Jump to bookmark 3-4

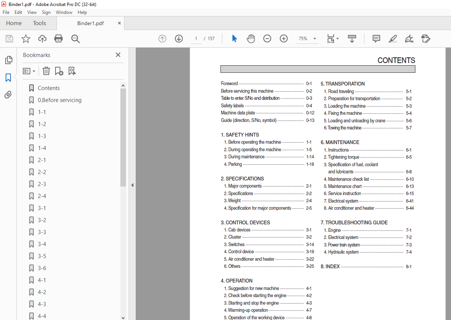tap(42, 244)
